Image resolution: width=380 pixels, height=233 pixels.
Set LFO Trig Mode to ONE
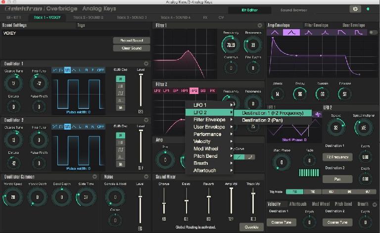tap(349, 191)
